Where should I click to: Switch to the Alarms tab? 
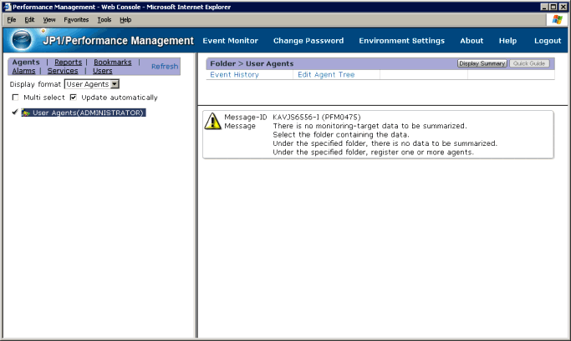coord(23,71)
